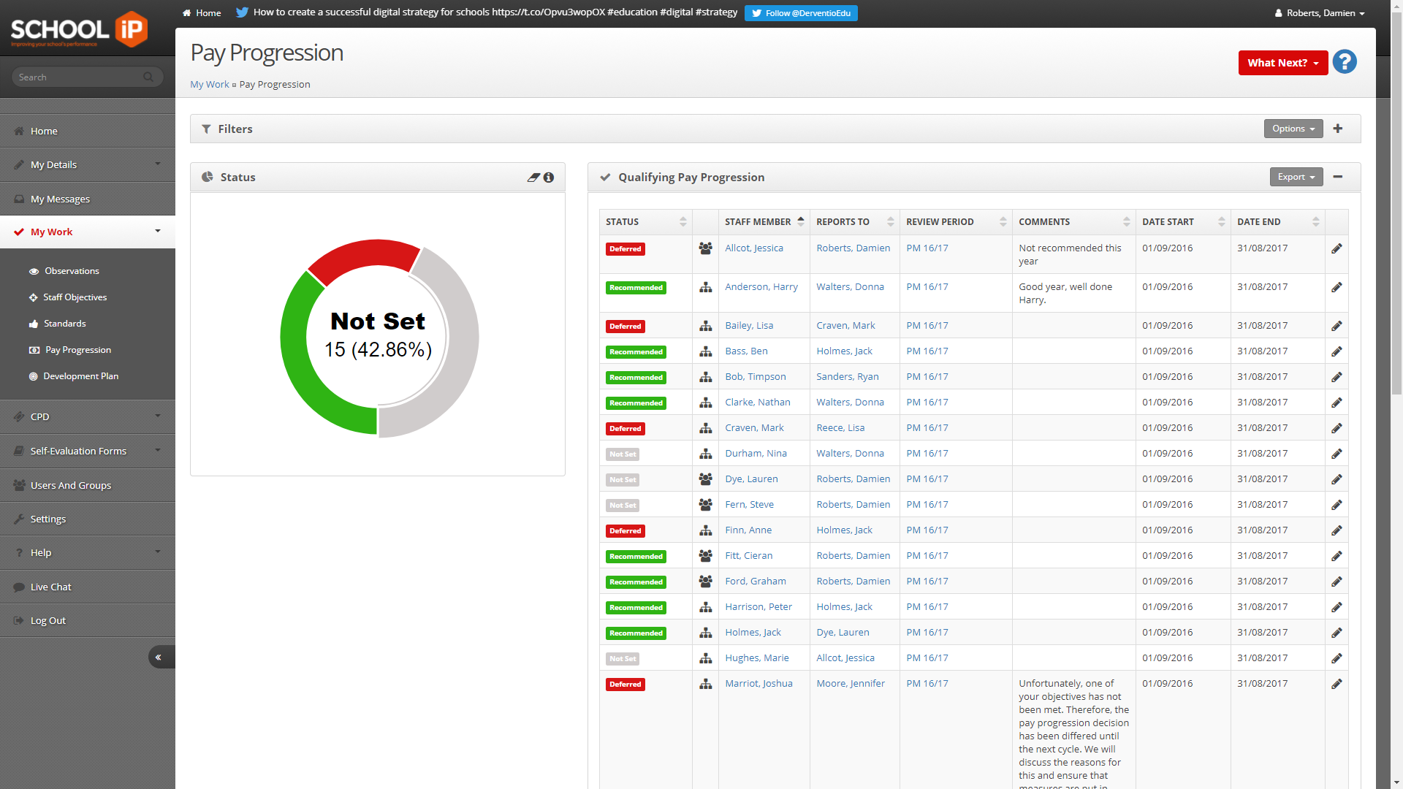Open the What Next? dropdown
Image resolution: width=1403 pixels, height=789 pixels.
[1282, 63]
